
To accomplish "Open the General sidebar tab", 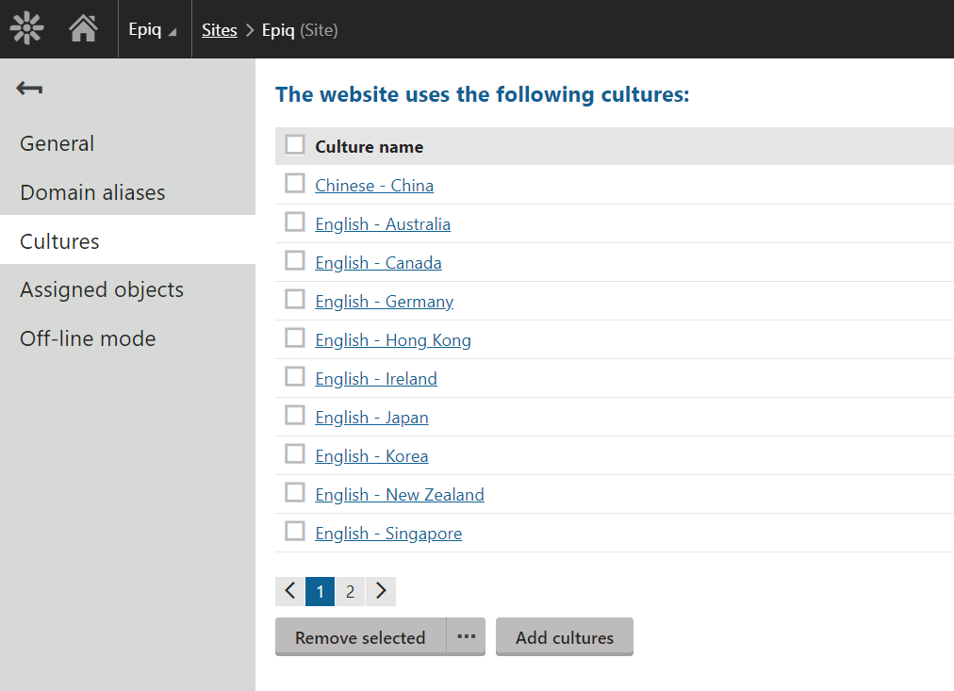I will click(x=57, y=143).
